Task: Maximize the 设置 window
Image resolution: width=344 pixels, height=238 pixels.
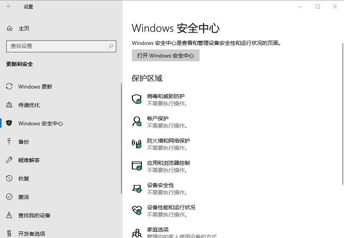Action: point(318,7)
